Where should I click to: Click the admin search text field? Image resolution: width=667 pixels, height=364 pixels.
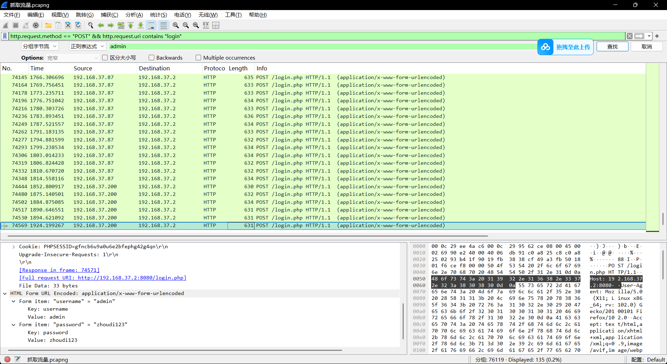point(323,46)
